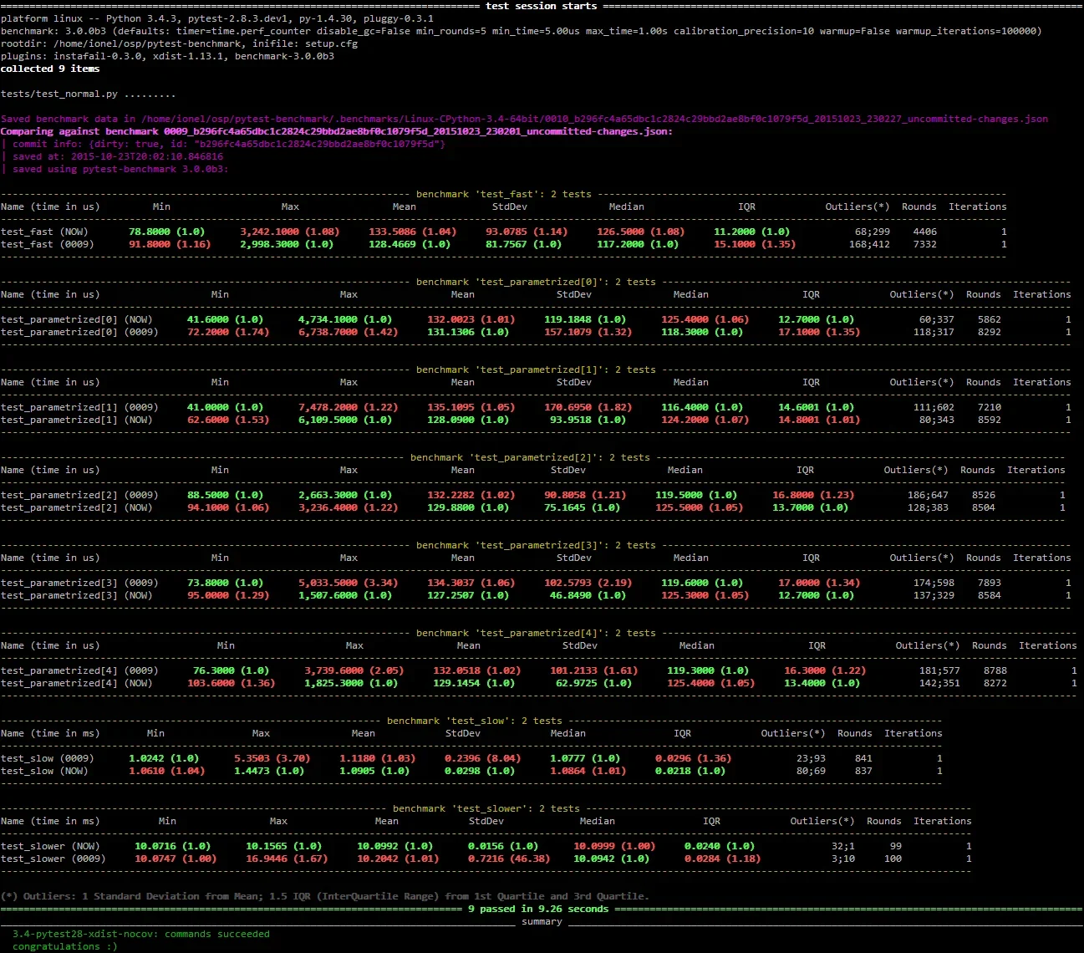Click benchmark 'test_parametrized[0]' heading
This screenshot has height=953, width=1084.
pyautogui.click(x=536, y=282)
